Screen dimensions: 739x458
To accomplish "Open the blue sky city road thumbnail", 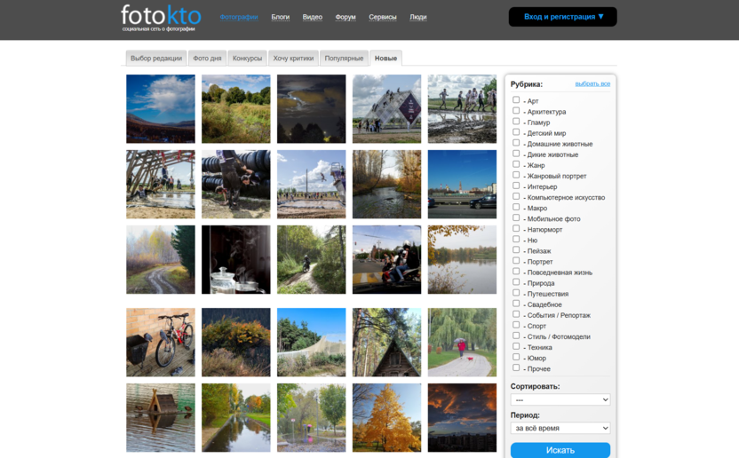I will 463,185.
